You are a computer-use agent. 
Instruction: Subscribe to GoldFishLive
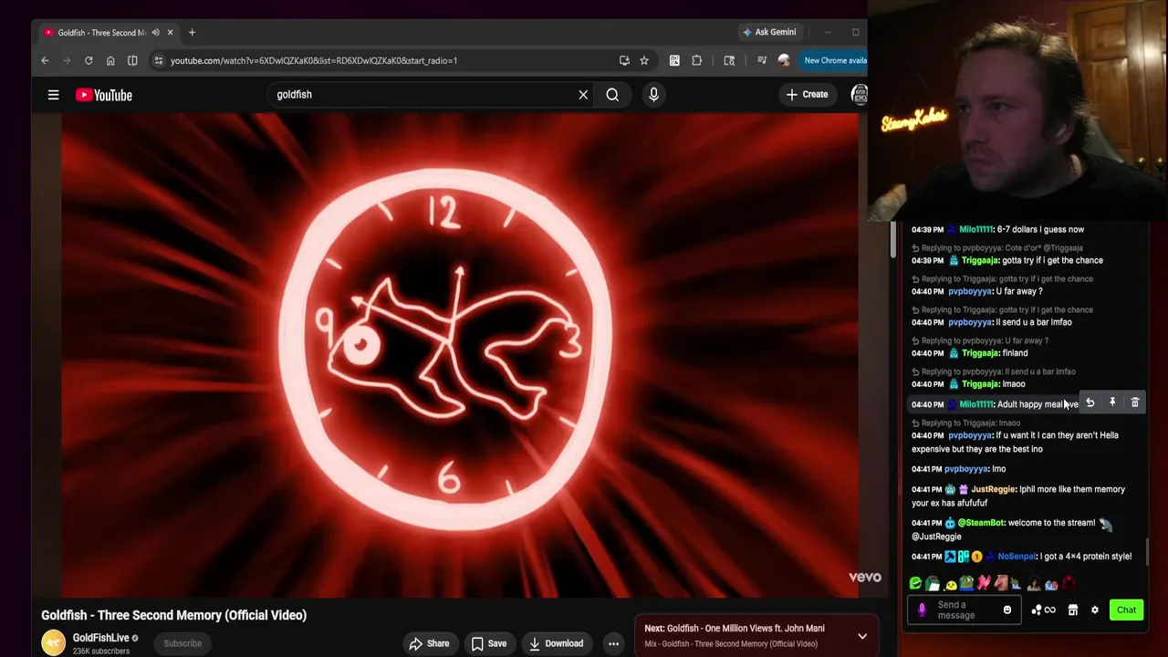pos(182,643)
